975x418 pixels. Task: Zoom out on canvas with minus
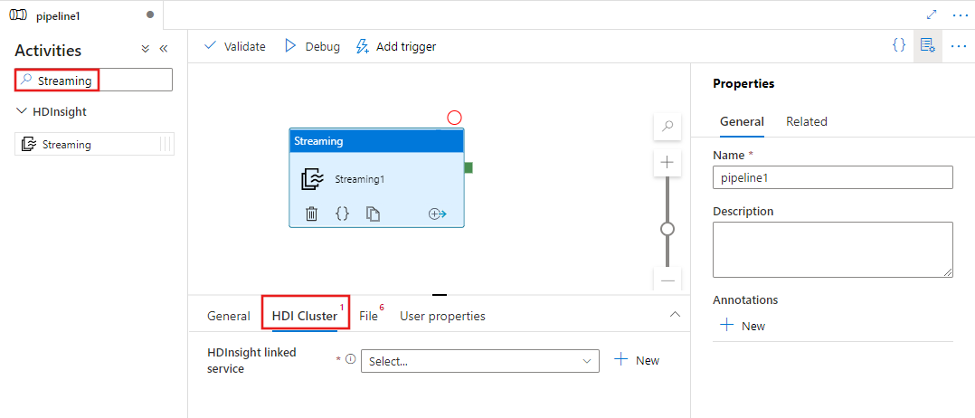coord(667,280)
